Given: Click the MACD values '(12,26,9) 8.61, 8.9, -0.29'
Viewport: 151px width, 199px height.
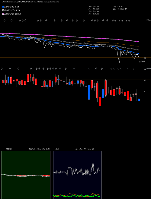Looking at the screenshot, I should [39, 149].
